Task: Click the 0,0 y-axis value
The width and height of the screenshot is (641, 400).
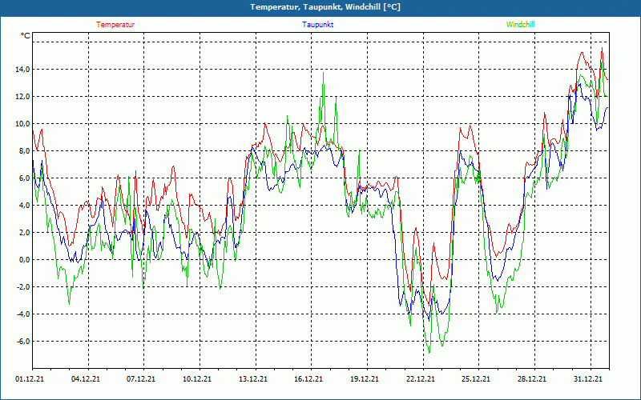Action: pos(25,259)
